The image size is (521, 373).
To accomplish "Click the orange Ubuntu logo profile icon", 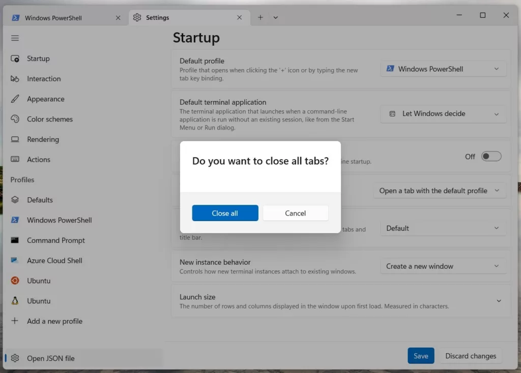I will click(x=15, y=281).
